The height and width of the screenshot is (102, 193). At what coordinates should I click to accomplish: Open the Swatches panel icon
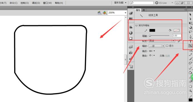tap(131, 18)
